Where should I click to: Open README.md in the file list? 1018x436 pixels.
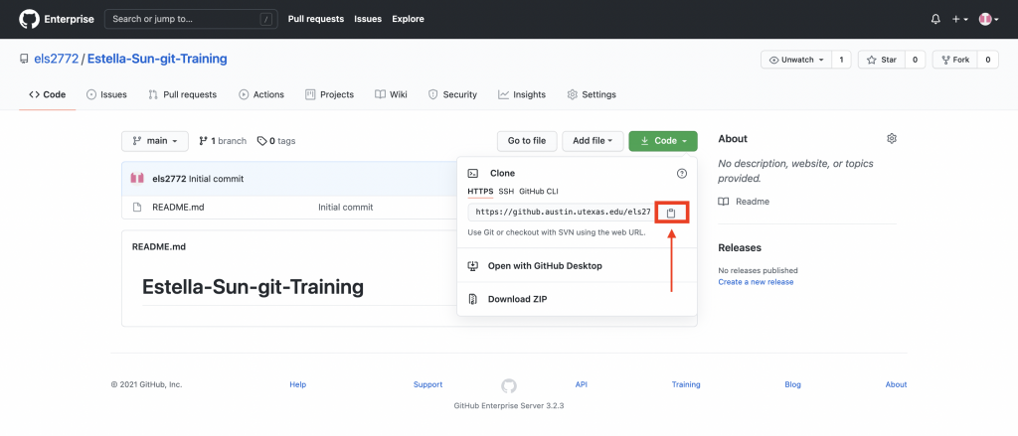(178, 207)
